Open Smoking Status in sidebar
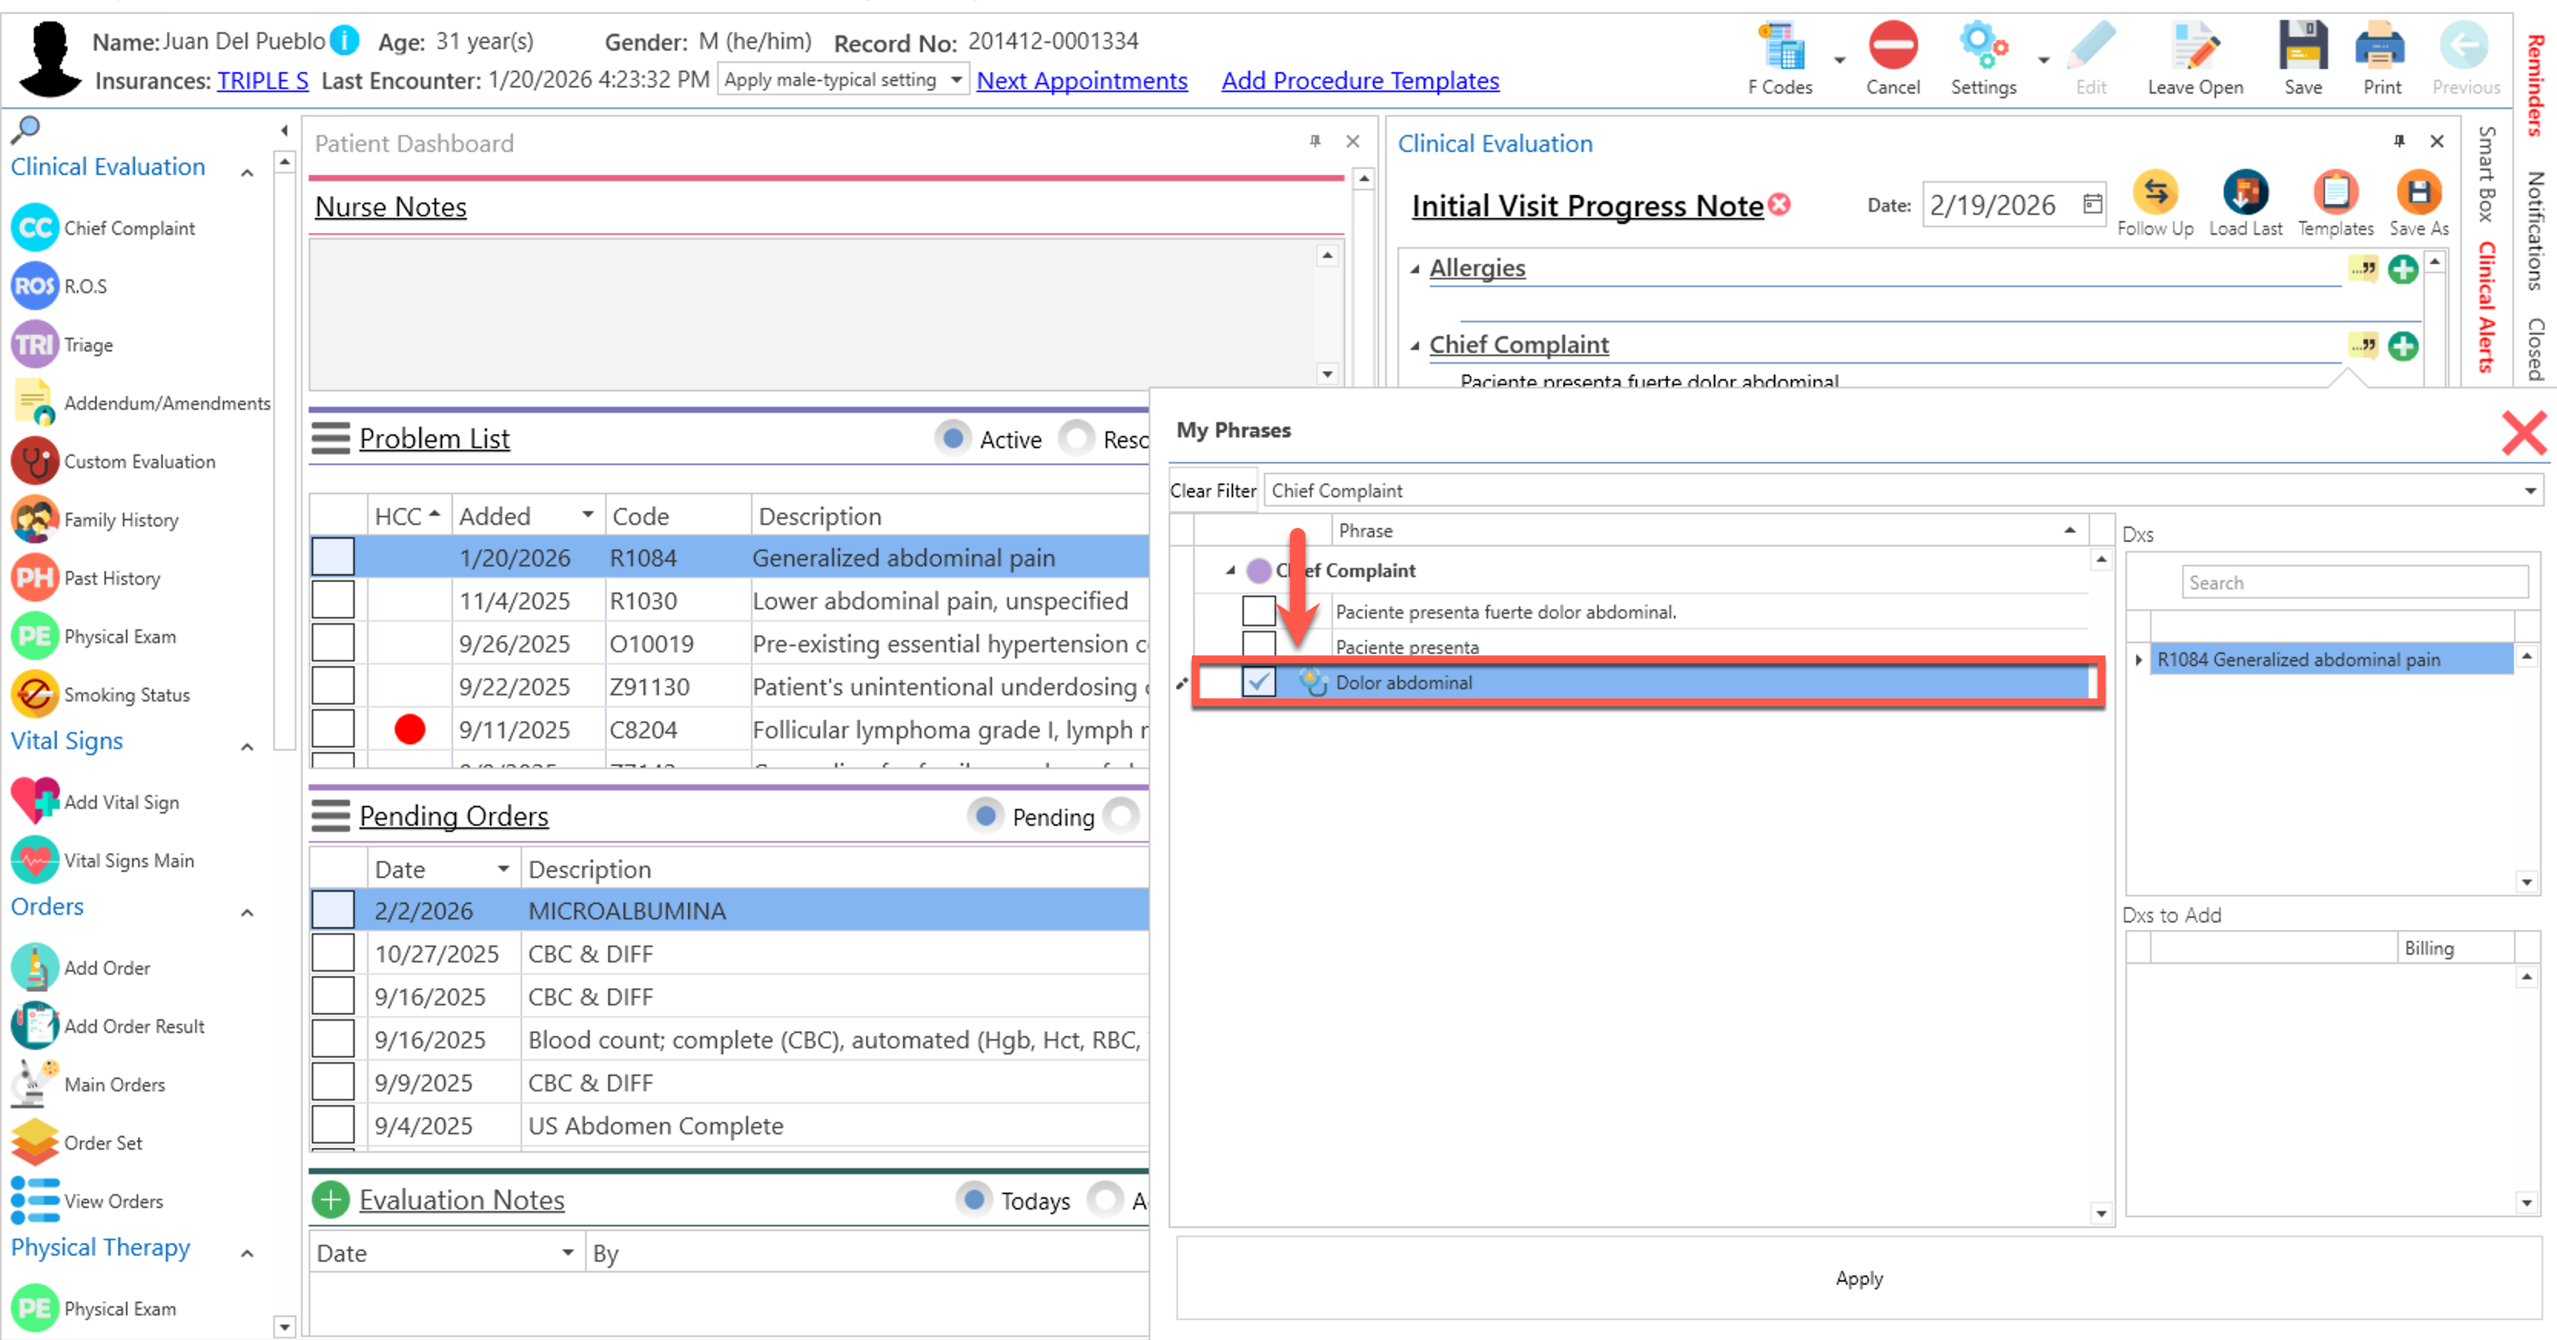This screenshot has width=2557, height=1340. click(x=126, y=695)
